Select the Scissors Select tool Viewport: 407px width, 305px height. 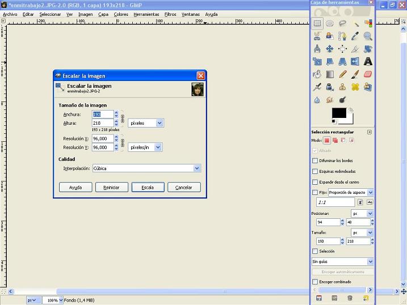(317, 36)
